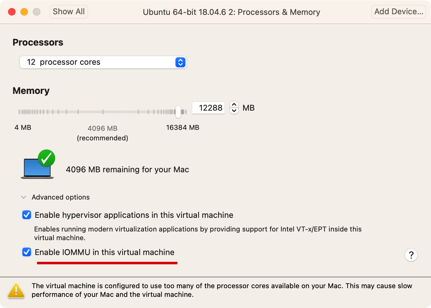
Task: Disable hypervisor applications checkbox
Action: point(27,215)
